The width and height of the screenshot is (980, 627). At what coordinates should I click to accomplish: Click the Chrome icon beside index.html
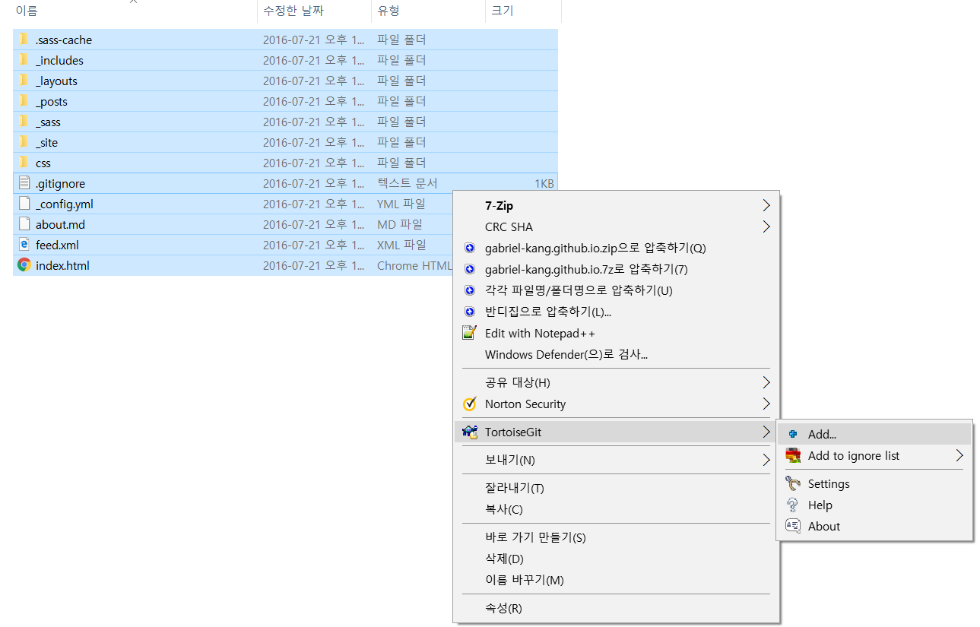(x=24, y=265)
